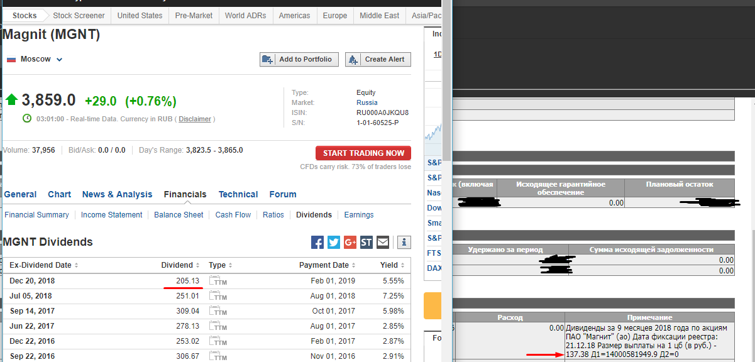Click TTM calendar icon for Jun 22, 2017
755x362 pixels.
(x=218, y=326)
